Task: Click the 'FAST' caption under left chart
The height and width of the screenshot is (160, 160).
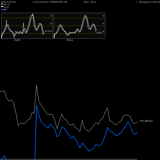Action: (17, 40)
